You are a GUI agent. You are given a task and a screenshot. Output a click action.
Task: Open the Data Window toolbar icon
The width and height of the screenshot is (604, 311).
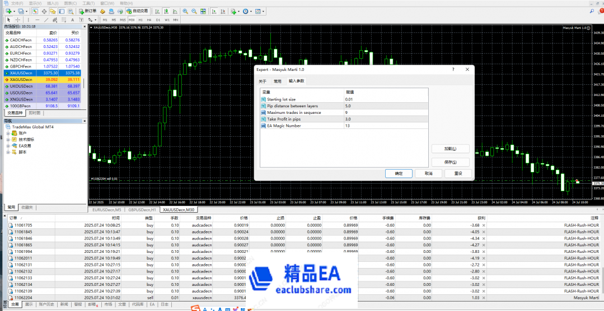[x=44, y=11]
